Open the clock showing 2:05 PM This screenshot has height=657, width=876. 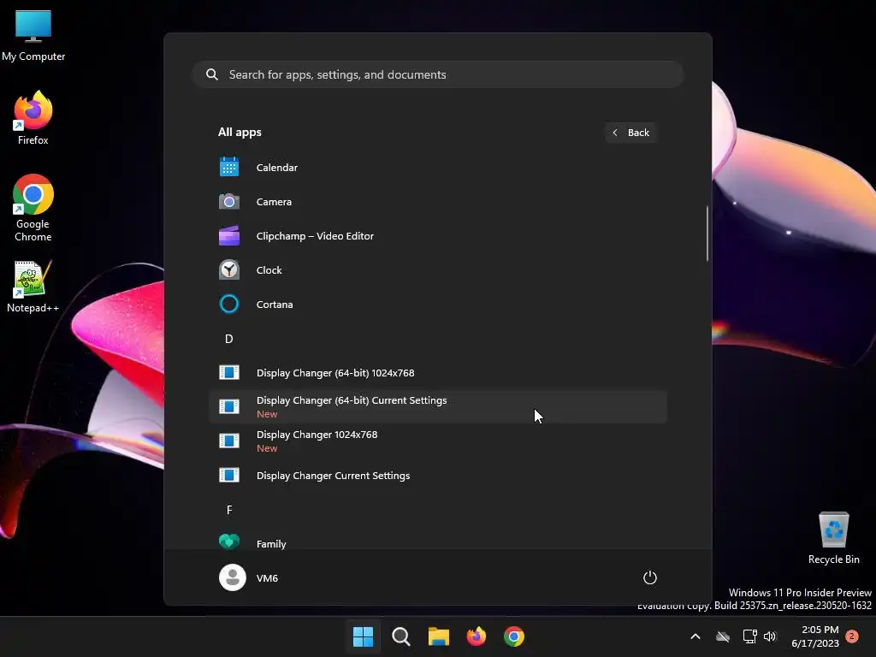click(815, 636)
